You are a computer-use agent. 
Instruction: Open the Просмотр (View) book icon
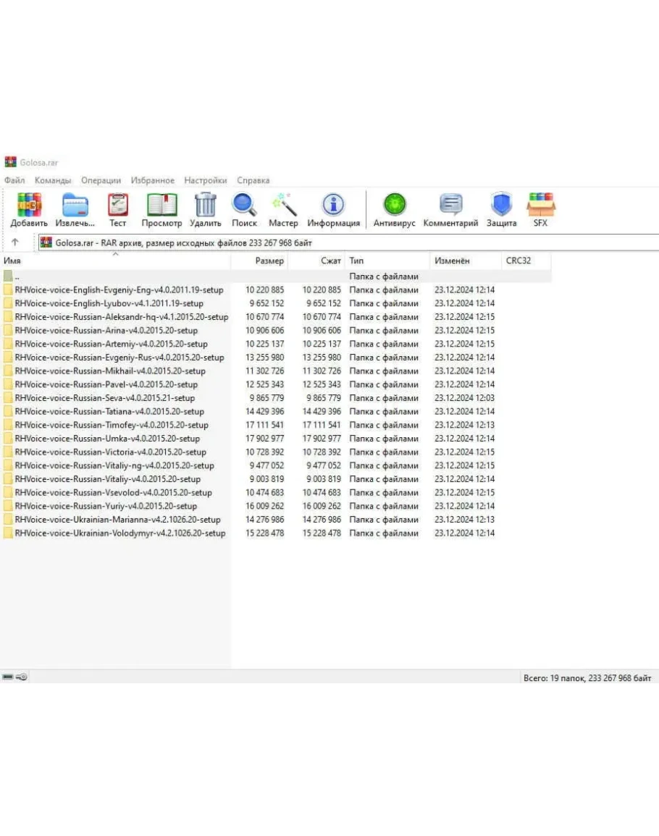click(x=161, y=206)
